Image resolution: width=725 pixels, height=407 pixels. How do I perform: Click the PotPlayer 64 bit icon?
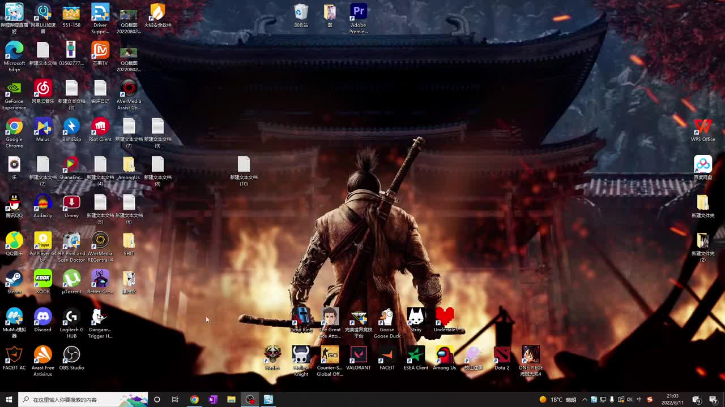(x=42, y=246)
